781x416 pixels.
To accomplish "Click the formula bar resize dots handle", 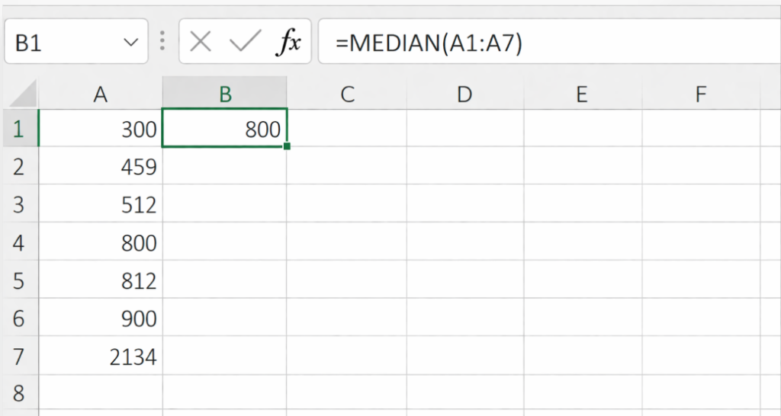I will (162, 42).
